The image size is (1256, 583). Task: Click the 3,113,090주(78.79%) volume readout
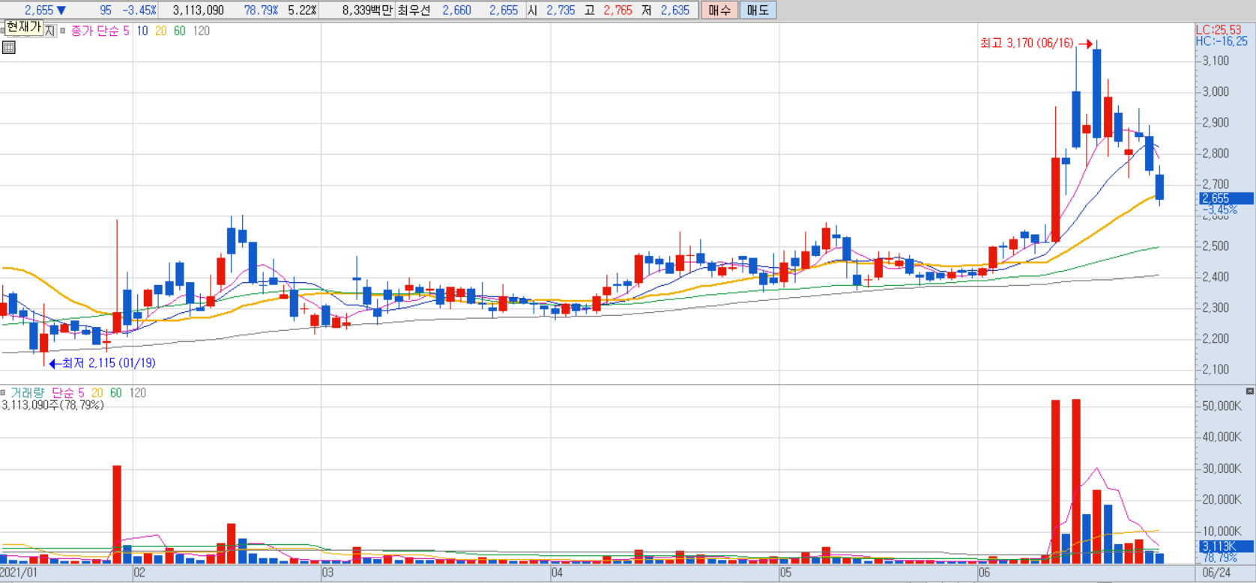52,405
